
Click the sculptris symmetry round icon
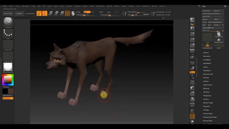(73, 13)
